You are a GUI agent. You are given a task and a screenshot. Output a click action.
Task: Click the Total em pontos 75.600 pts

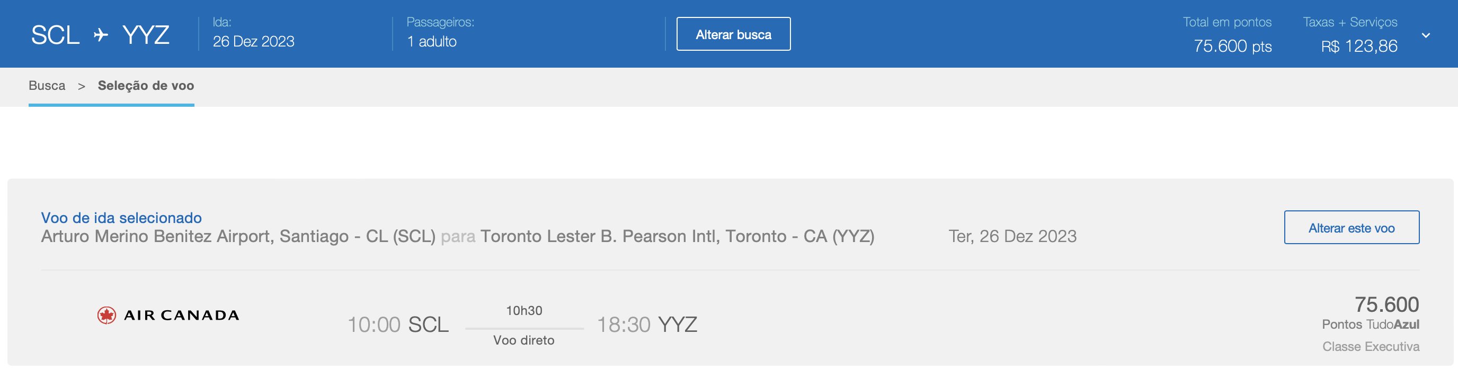pos(1232,46)
